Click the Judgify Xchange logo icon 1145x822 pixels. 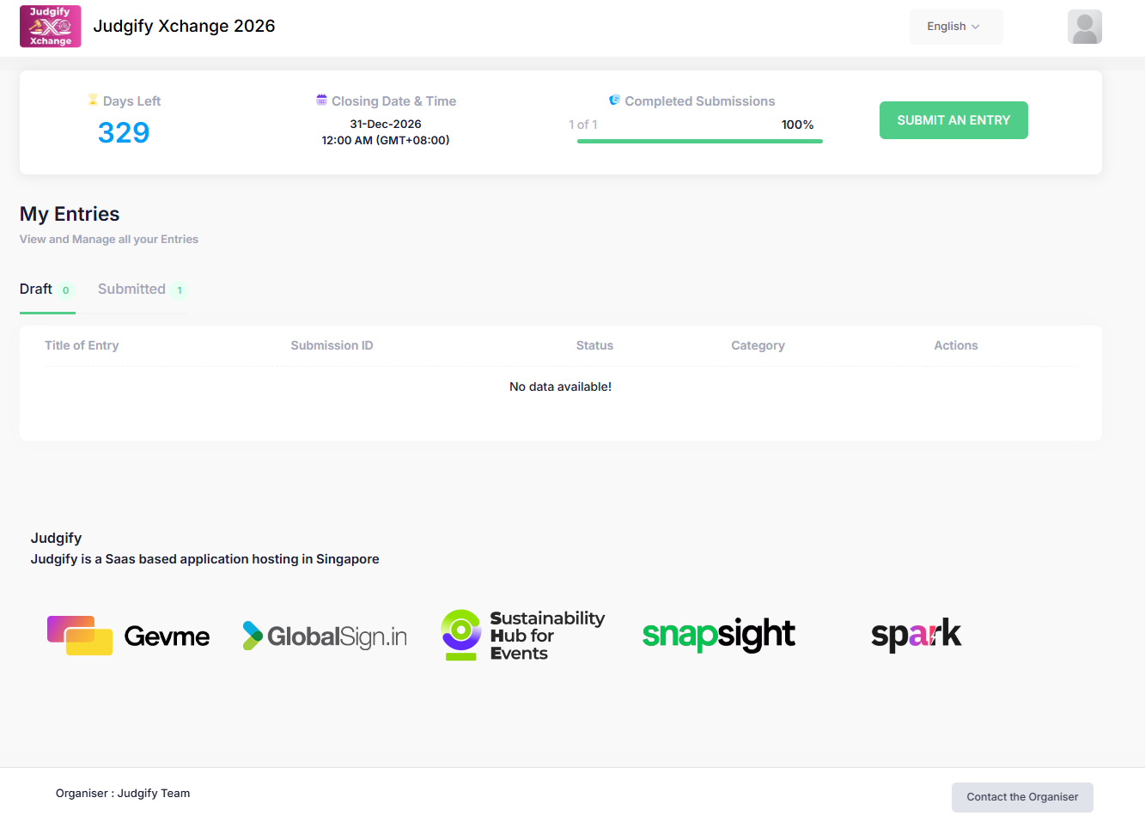(x=51, y=27)
